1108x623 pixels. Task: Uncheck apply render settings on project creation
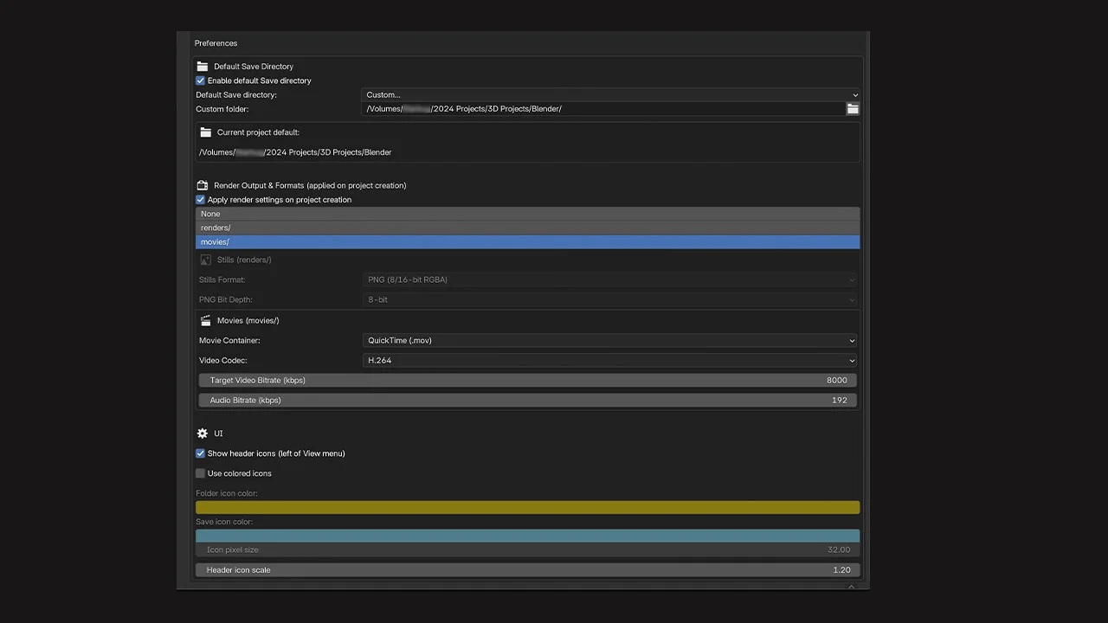(200, 199)
